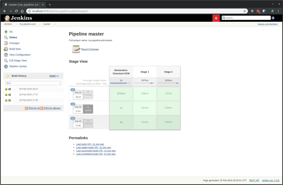This screenshot has width=283, height=185.
Task: Open Last successful build permalink
Action: [x=96, y=151]
